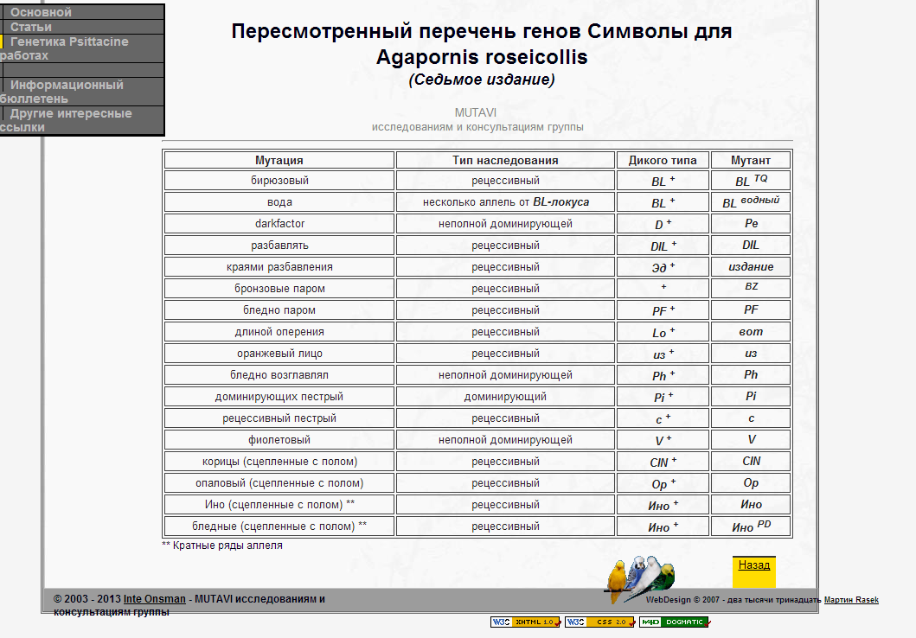
Task: Select the доминирующих пестрый cell
Action: click(279, 396)
